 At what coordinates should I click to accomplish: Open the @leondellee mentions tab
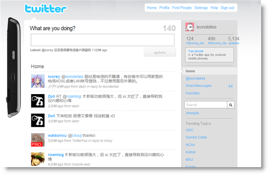[x=196, y=78]
